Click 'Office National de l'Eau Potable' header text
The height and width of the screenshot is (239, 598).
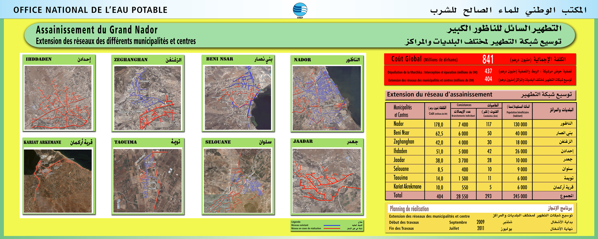point(90,10)
